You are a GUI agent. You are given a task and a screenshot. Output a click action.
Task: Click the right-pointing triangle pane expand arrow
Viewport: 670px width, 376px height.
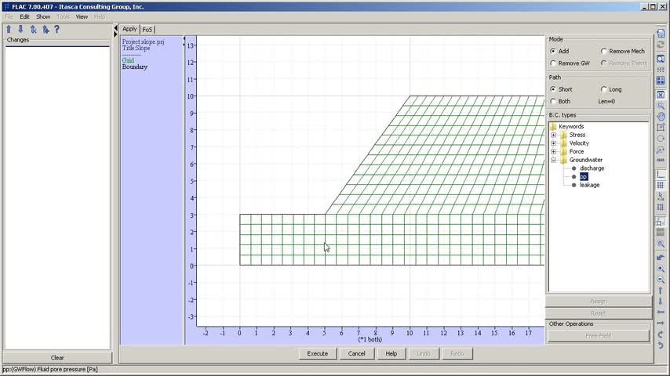click(x=115, y=34)
